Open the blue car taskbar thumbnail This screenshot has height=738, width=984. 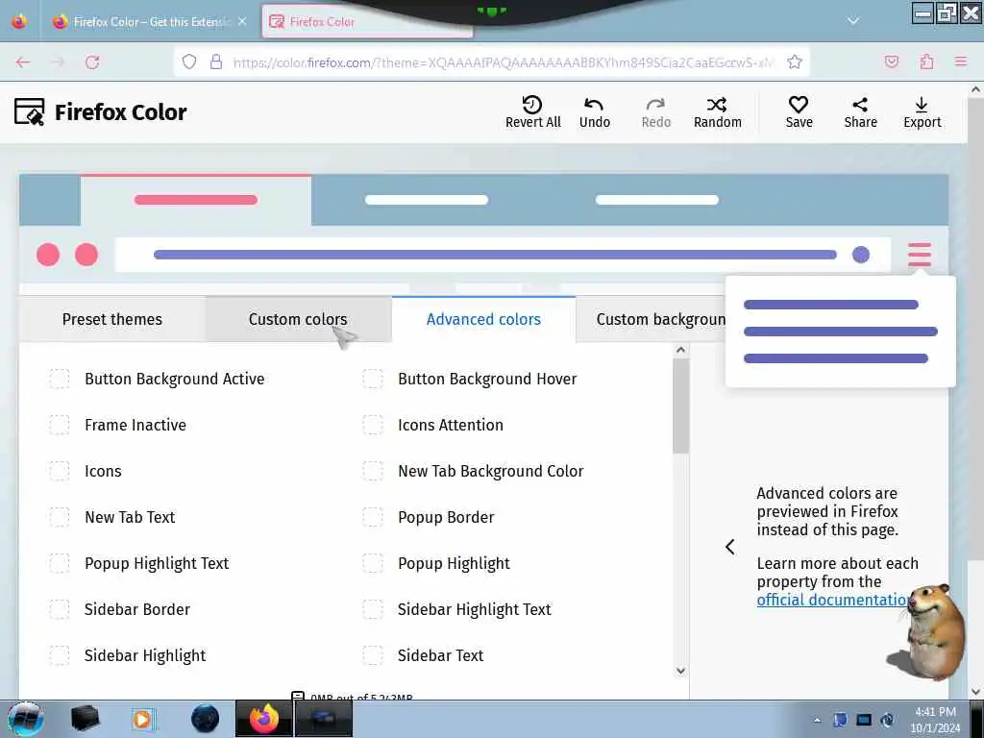323,719
